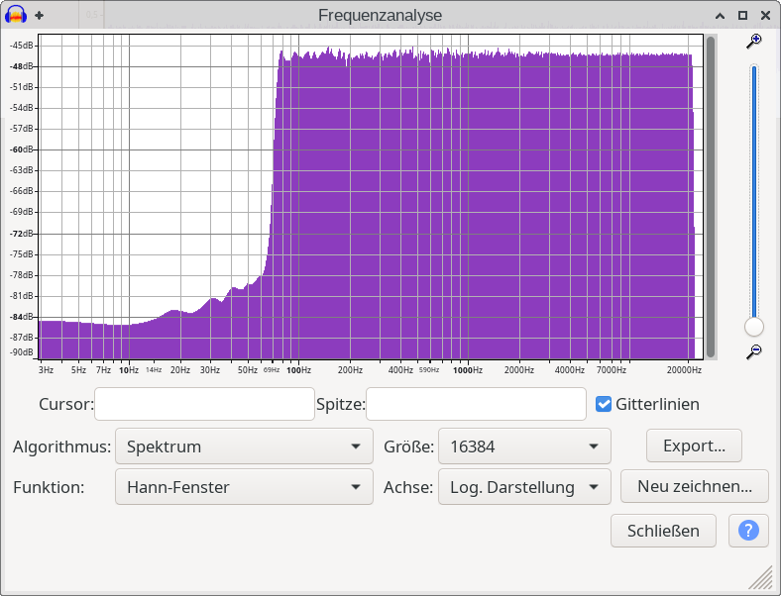
Task: Open help via the question mark icon
Action: pos(748,531)
